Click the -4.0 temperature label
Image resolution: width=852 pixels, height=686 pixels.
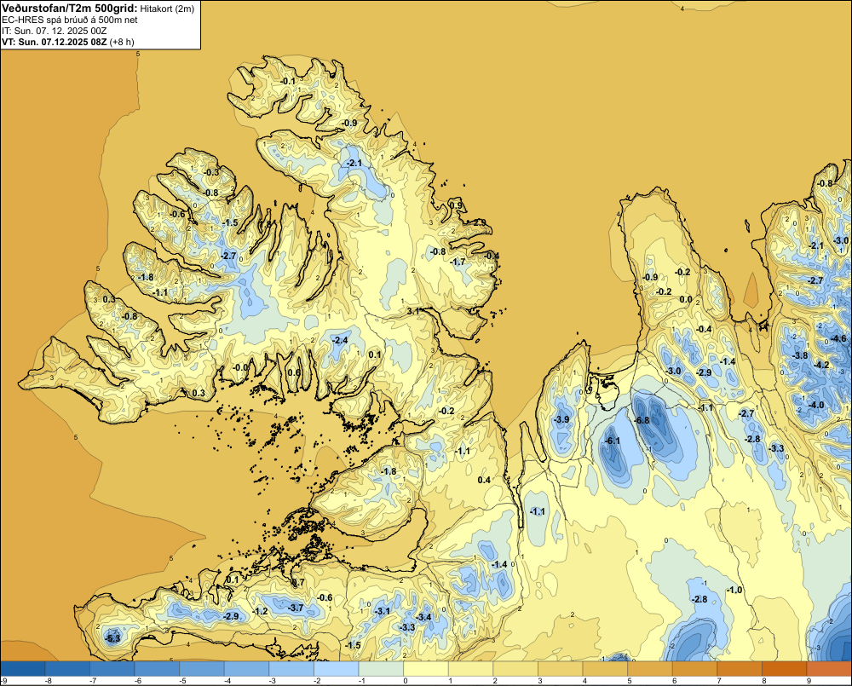pyautogui.click(x=816, y=405)
